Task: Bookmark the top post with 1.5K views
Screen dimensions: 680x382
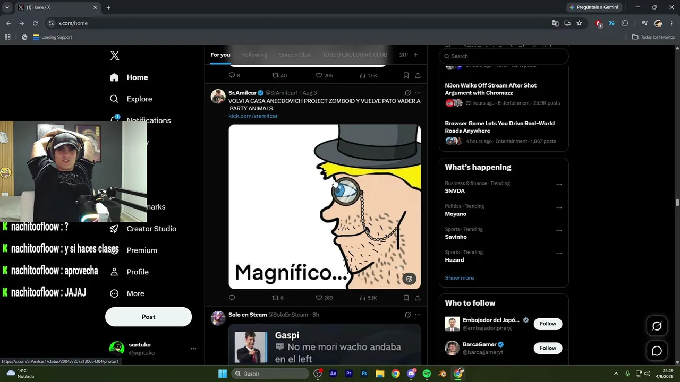Action: 406,75
